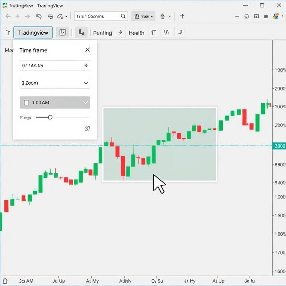Open the Penting tab

[x=102, y=33]
